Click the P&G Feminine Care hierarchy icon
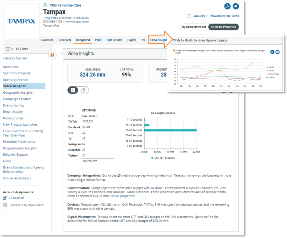Screen dimensions: 287x238 point(45,5)
